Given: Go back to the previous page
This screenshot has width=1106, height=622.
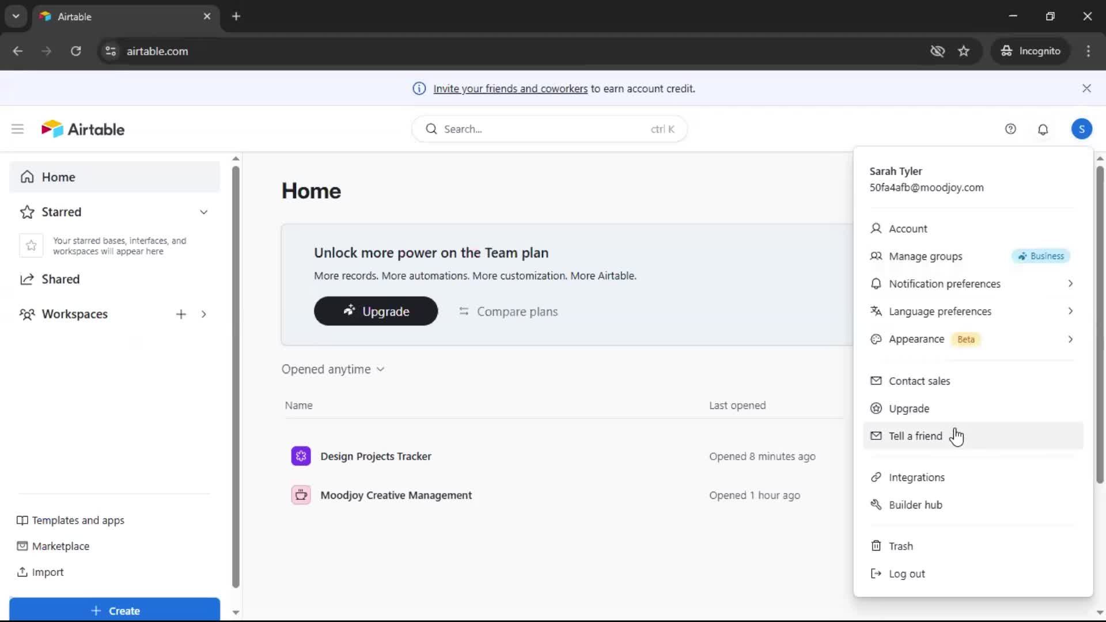Looking at the screenshot, I should pos(17,51).
